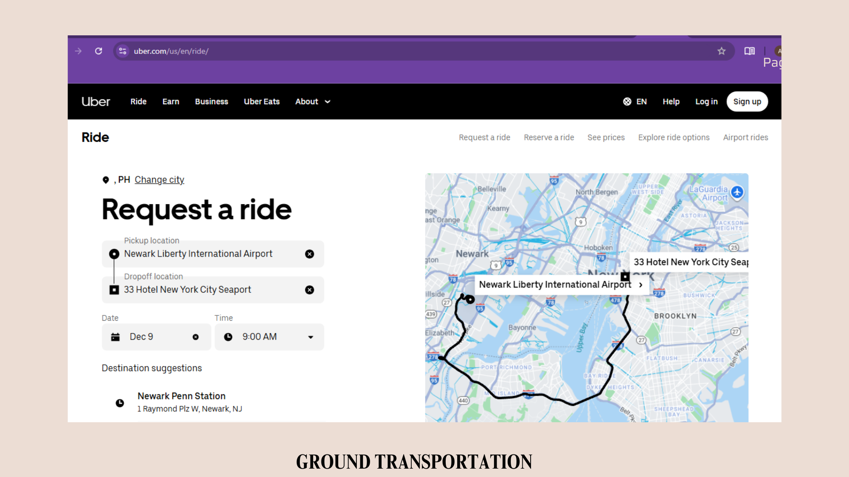The image size is (849, 477).
Task: Expand the About menu
Action: [x=313, y=102]
